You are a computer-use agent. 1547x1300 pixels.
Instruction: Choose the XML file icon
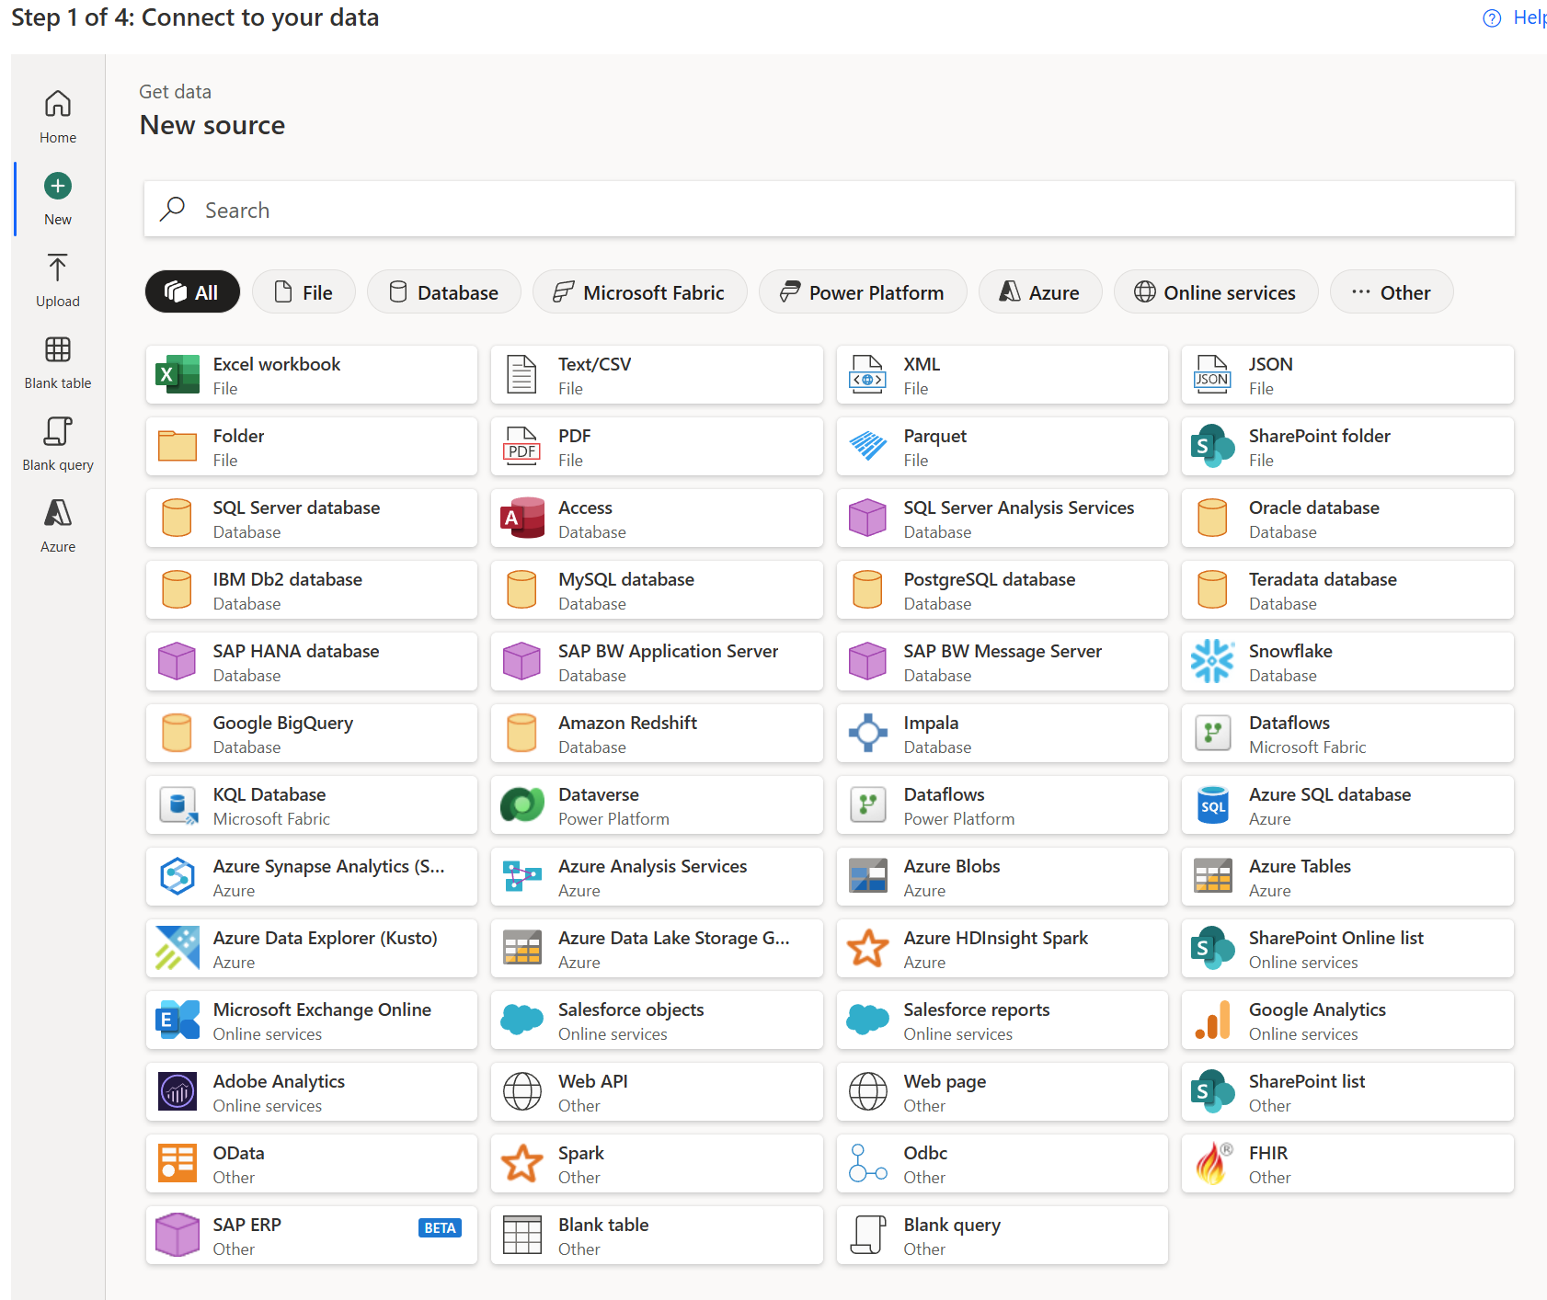tap(867, 375)
